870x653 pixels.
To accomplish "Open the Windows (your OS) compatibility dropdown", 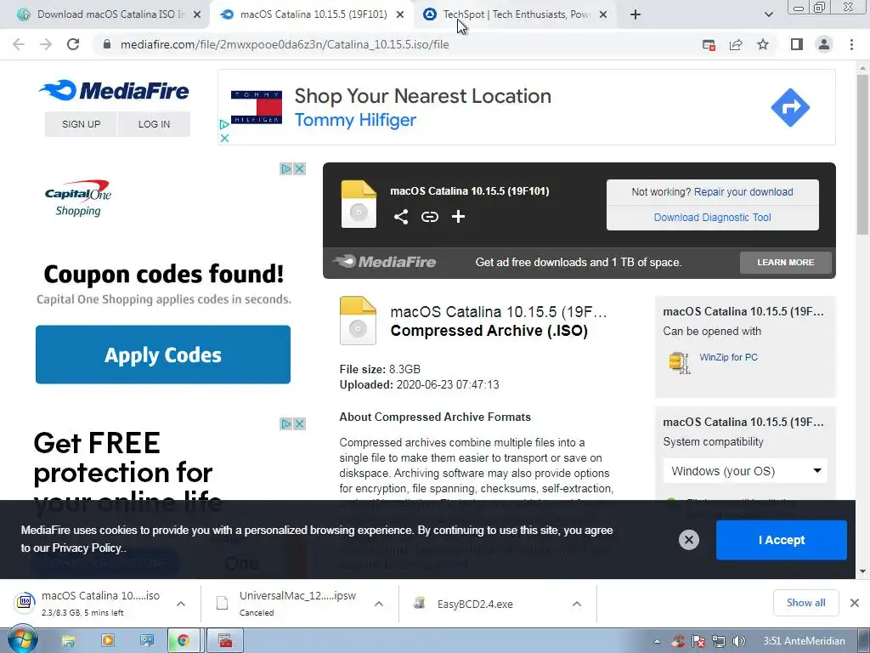I will click(x=745, y=471).
